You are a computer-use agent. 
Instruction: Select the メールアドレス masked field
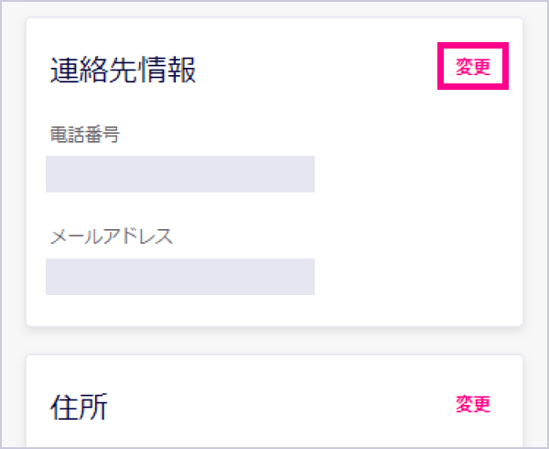tap(180, 277)
